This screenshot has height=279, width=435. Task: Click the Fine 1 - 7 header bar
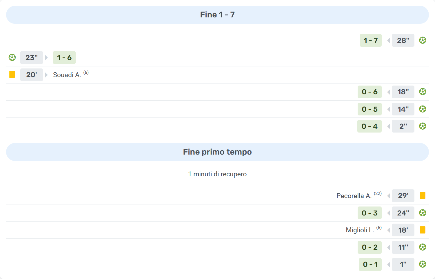pos(217,15)
